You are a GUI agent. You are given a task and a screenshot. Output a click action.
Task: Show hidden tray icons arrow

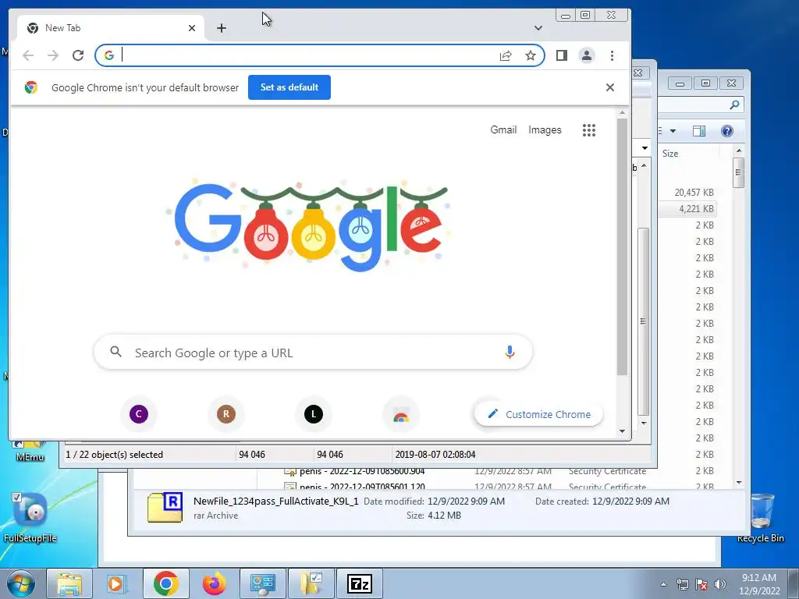[x=663, y=584]
